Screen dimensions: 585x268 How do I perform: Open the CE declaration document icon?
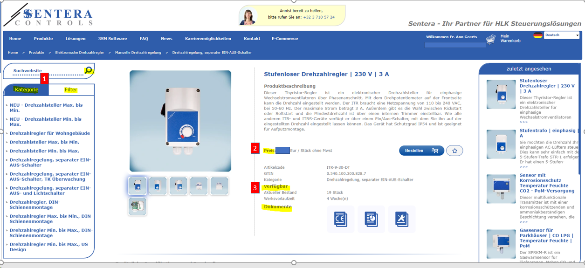[341, 219]
